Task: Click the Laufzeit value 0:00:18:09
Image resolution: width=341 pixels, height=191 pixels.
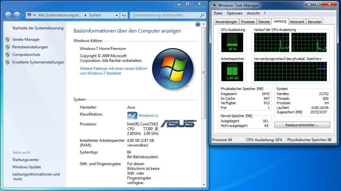Action: 320,108
